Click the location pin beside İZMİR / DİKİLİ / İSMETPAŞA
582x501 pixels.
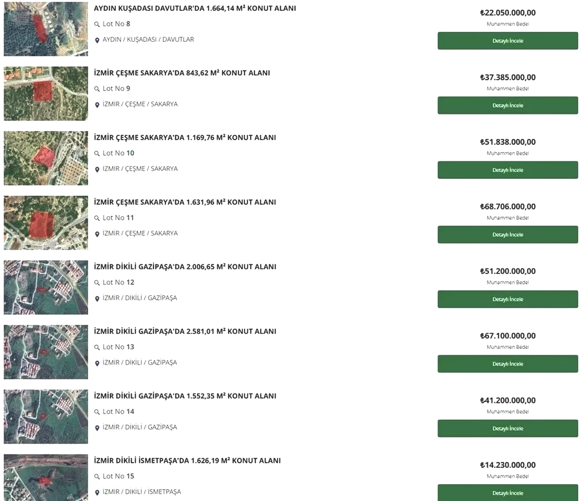coord(97,492)
